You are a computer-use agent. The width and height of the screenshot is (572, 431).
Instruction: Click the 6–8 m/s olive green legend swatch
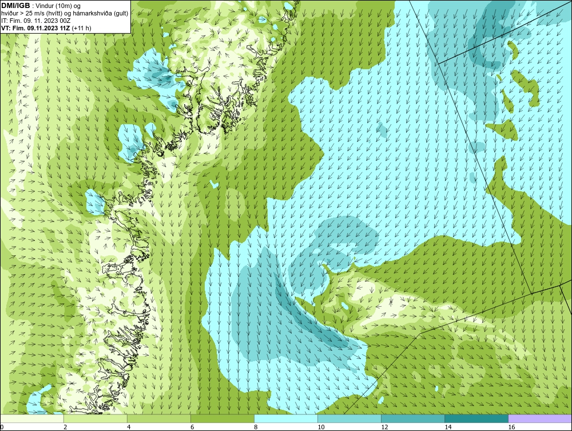(223, 418)
